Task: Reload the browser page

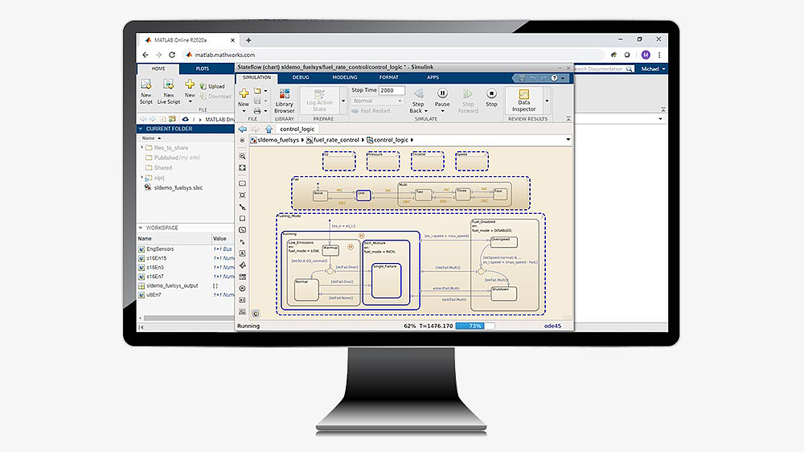Action: [x=172, y=55]
